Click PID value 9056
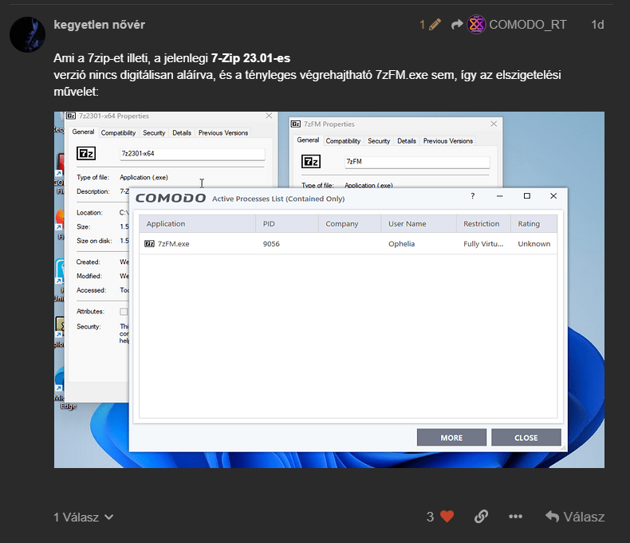The image size is (630, 543). (x=271, y=244)
